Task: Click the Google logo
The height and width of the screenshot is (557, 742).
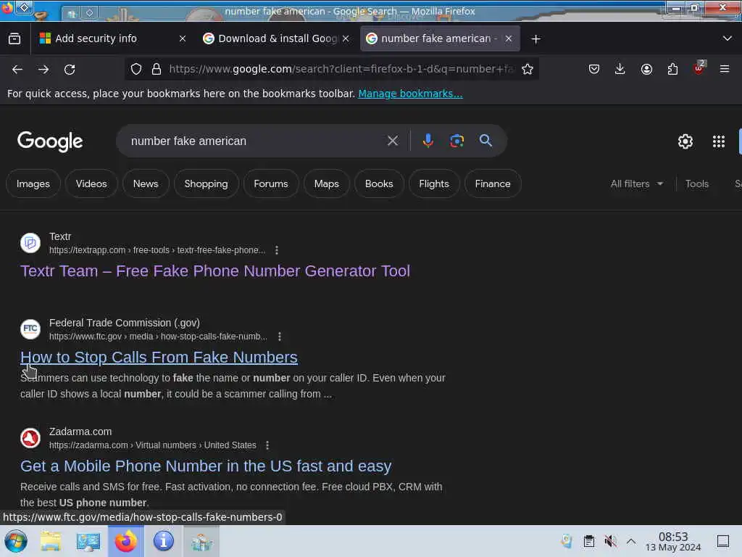Action: (50, 141)
